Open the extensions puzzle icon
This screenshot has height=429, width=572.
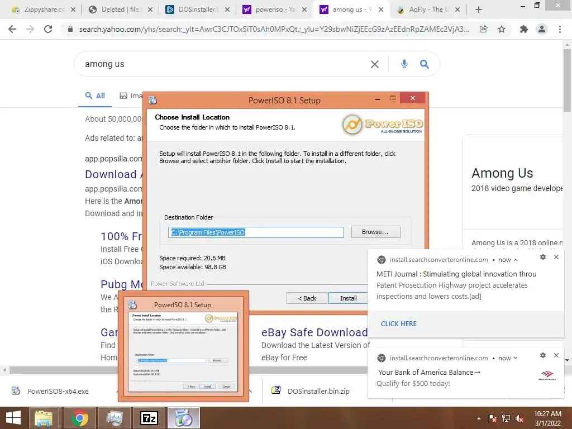click(x=524, y=29)
